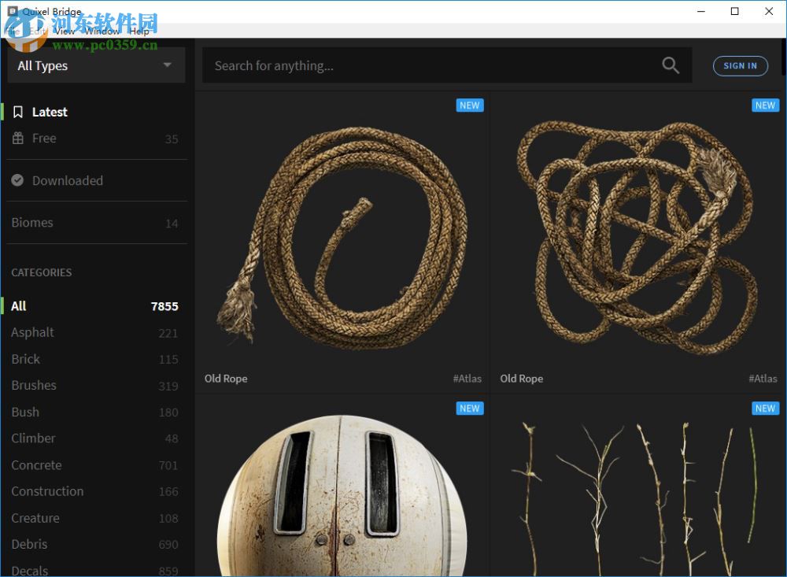Select the Bush category
The width and height of the screenshot is (787, 577).
pos(95,412)
